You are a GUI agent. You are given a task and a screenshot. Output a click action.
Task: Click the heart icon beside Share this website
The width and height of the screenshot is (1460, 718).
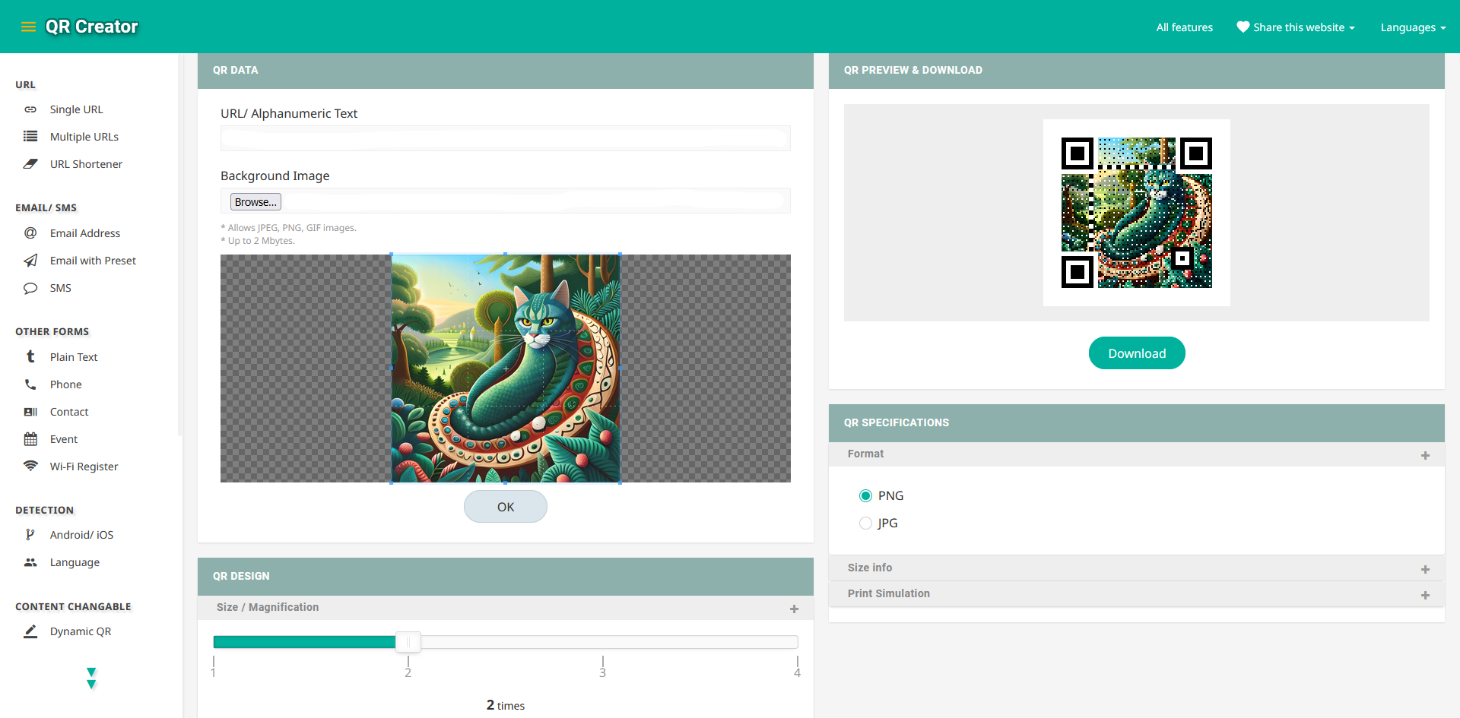(1243, 27)
